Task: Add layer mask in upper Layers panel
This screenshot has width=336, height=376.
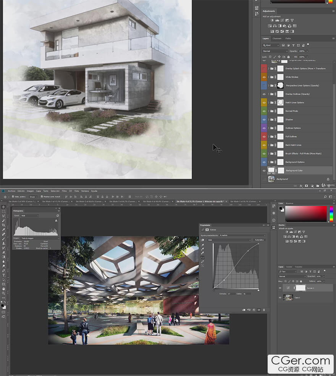Action: tap(307, 186)
